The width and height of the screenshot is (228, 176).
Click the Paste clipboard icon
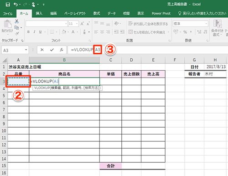click(7, 24)
